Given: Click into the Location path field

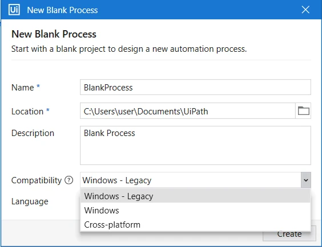Looking at the screenshot, I should point(188,111).
